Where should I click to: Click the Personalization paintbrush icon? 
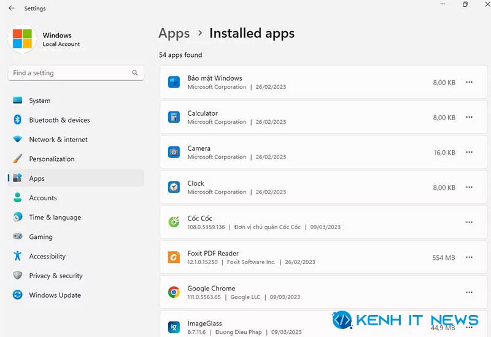[x=18, y=159]
